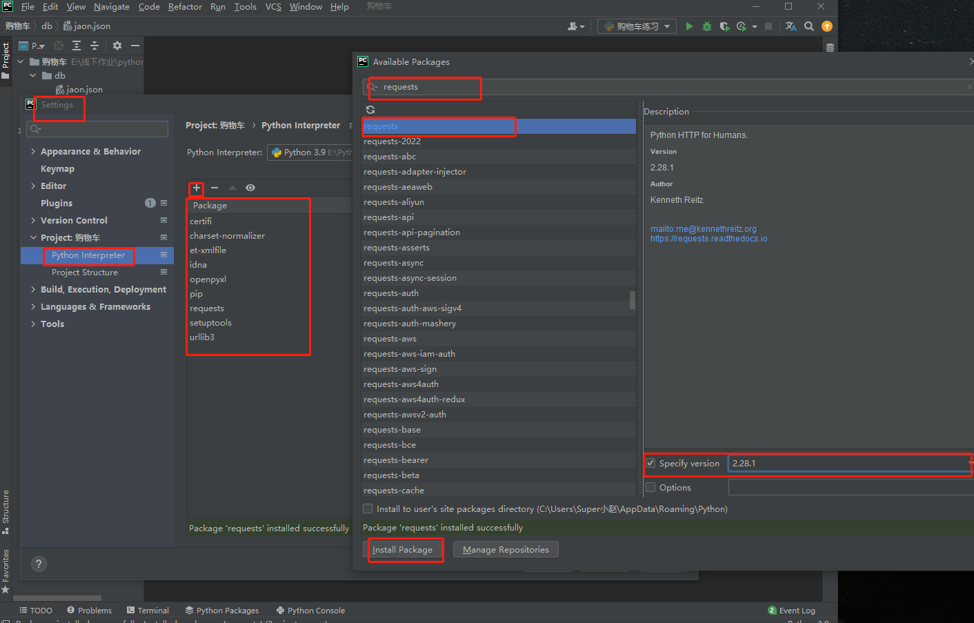The height and width of the screenshot is (623, 974).
Task: Hide the Project panel with minus icon
Action: pos(135,46)
